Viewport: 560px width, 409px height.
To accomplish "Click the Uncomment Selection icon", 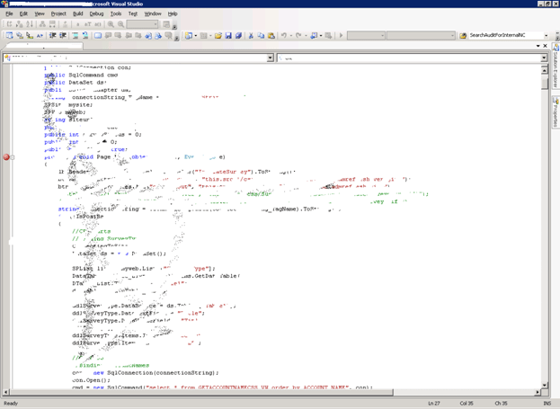I will (x=85, y=35).
